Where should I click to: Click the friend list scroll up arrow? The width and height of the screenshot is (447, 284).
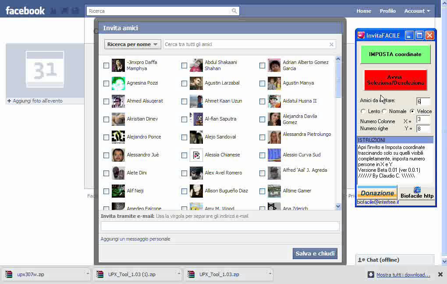click(x=338, y=59)
